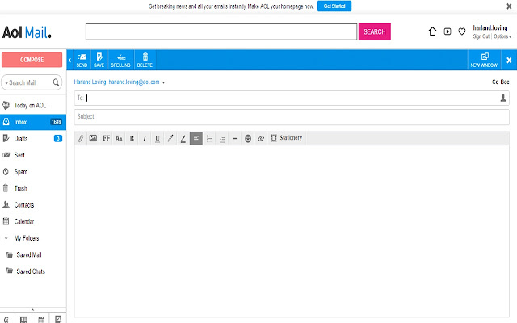Open the contact picker icon in To field
The width and height of the screenshot is (517, 323).
click(x=503, y=98)
